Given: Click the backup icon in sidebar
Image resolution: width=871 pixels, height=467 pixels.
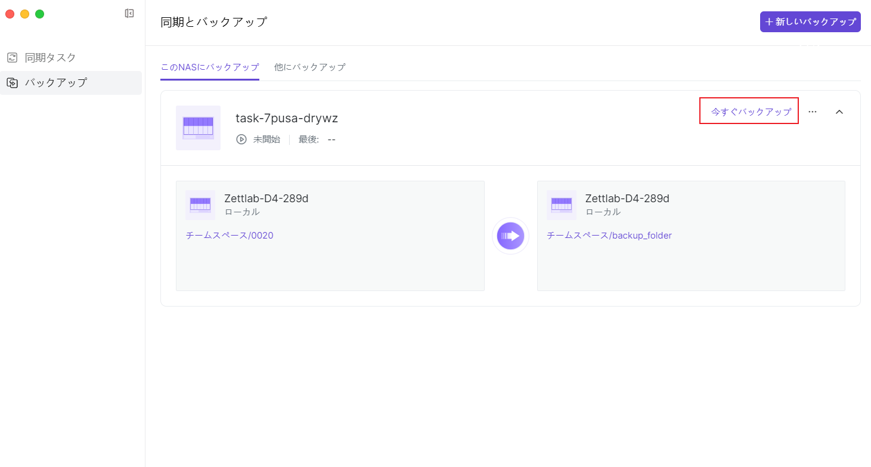Looking at the screenshot, I should [12, 83].
